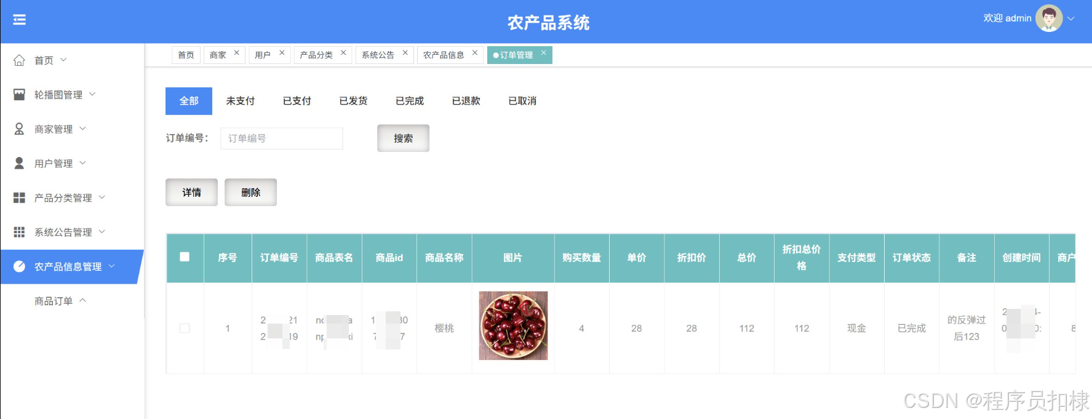Screen dimensions: 1092x419
Task: Collapse the 商品订单 submenu arrow
Action: (82, 300)
